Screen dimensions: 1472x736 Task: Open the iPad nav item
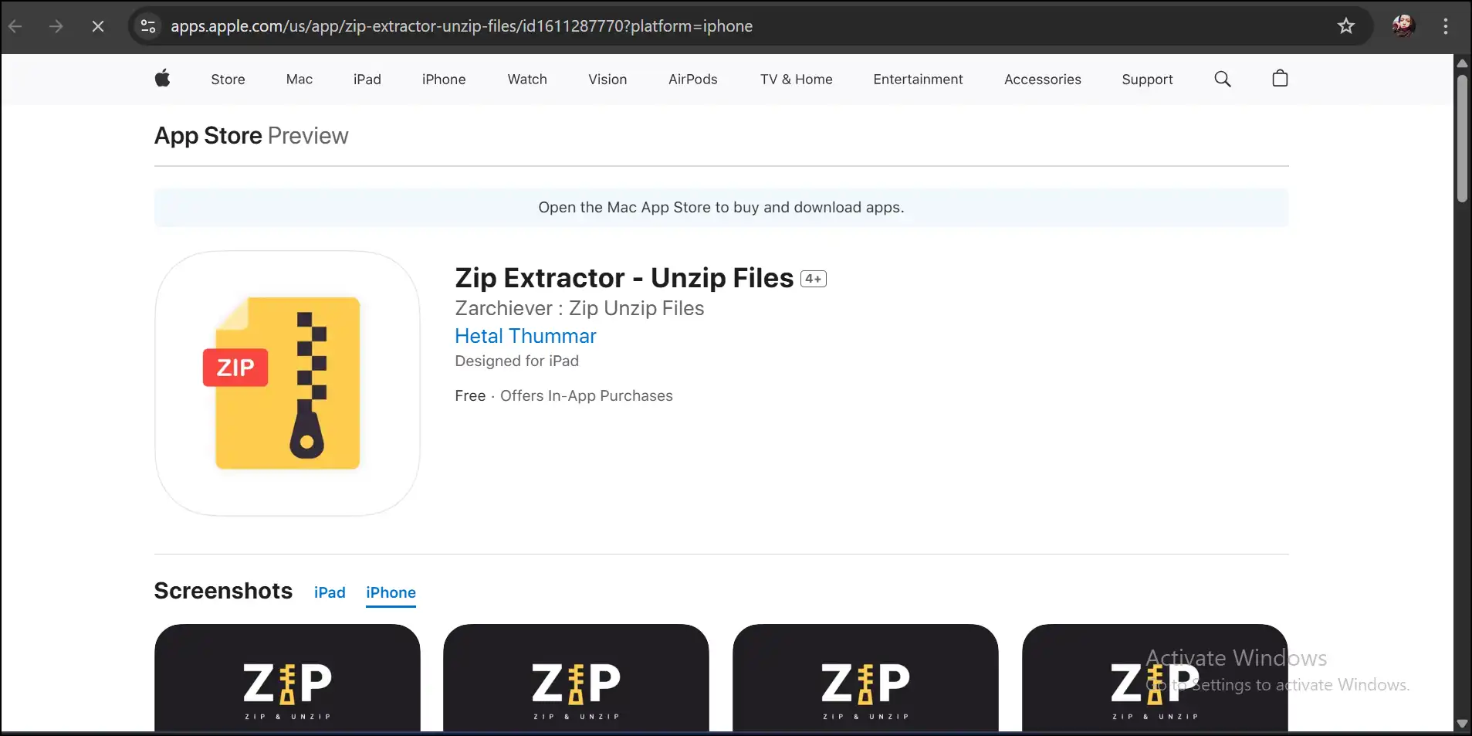(x=367, y=79)
